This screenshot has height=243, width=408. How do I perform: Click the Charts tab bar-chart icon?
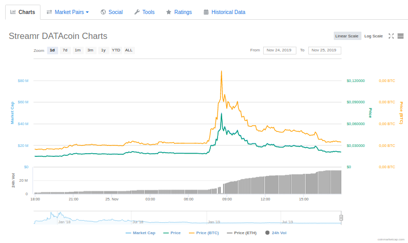(x=13, y=12)
